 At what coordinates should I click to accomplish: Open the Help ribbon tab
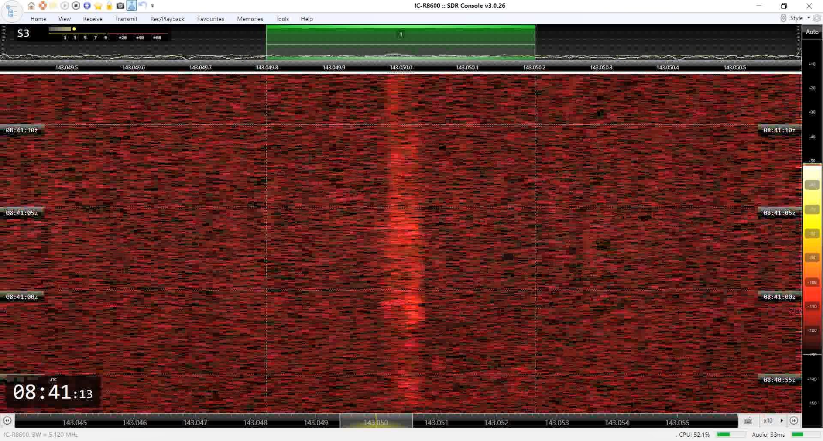[307, 19]
